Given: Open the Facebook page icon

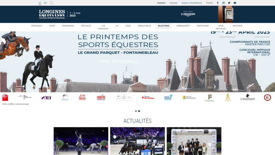Looking at the screenshot, I should (x=218, y=3).
